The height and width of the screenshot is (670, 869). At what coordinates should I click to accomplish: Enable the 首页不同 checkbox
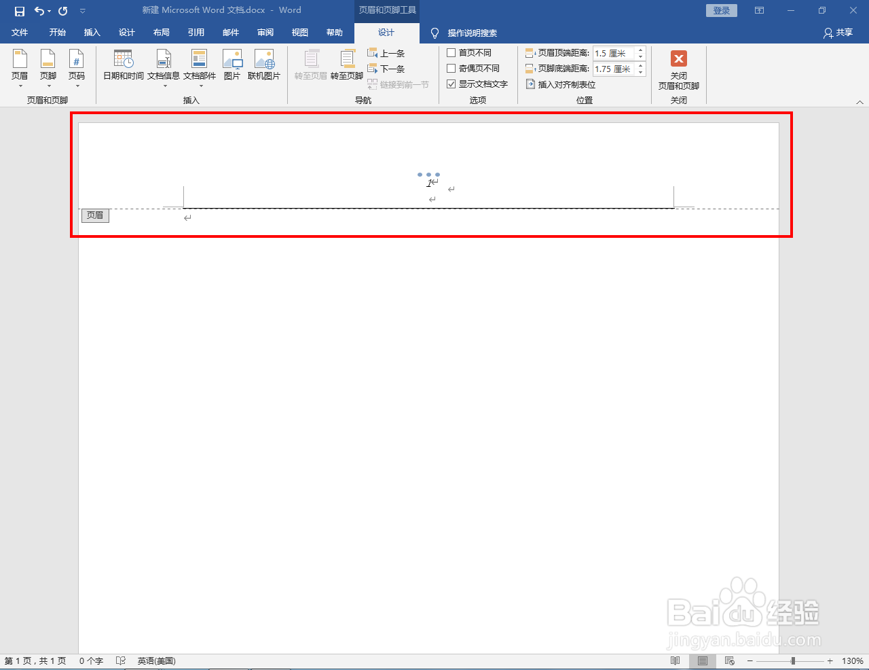(452, 52)
